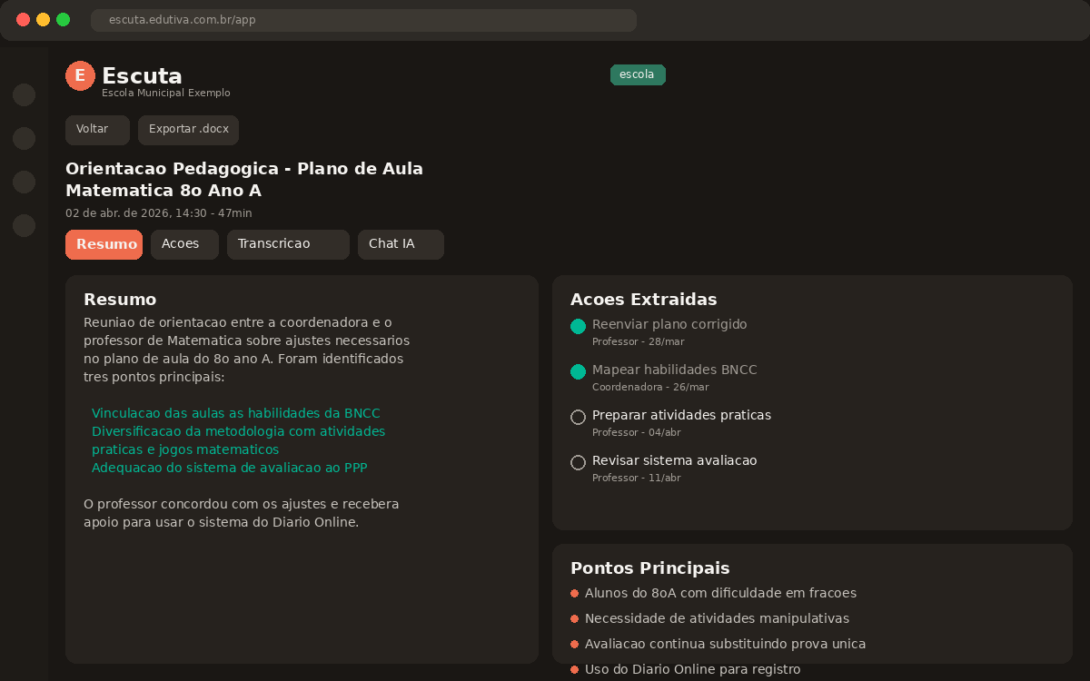This screenshot has width=1090, height=681.
Task: Click the Diversificacao da metodologia bullet
Action: [238, 440]
